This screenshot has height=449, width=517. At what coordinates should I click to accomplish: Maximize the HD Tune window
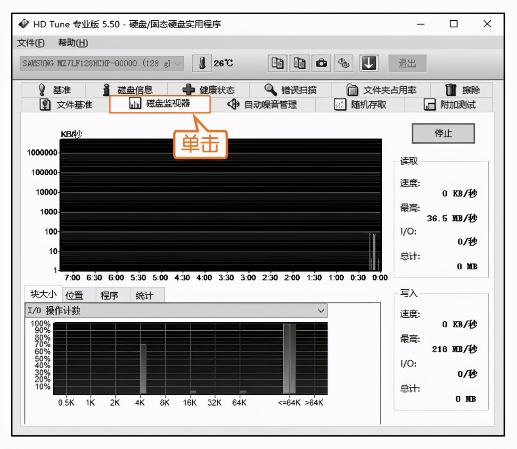454,24
